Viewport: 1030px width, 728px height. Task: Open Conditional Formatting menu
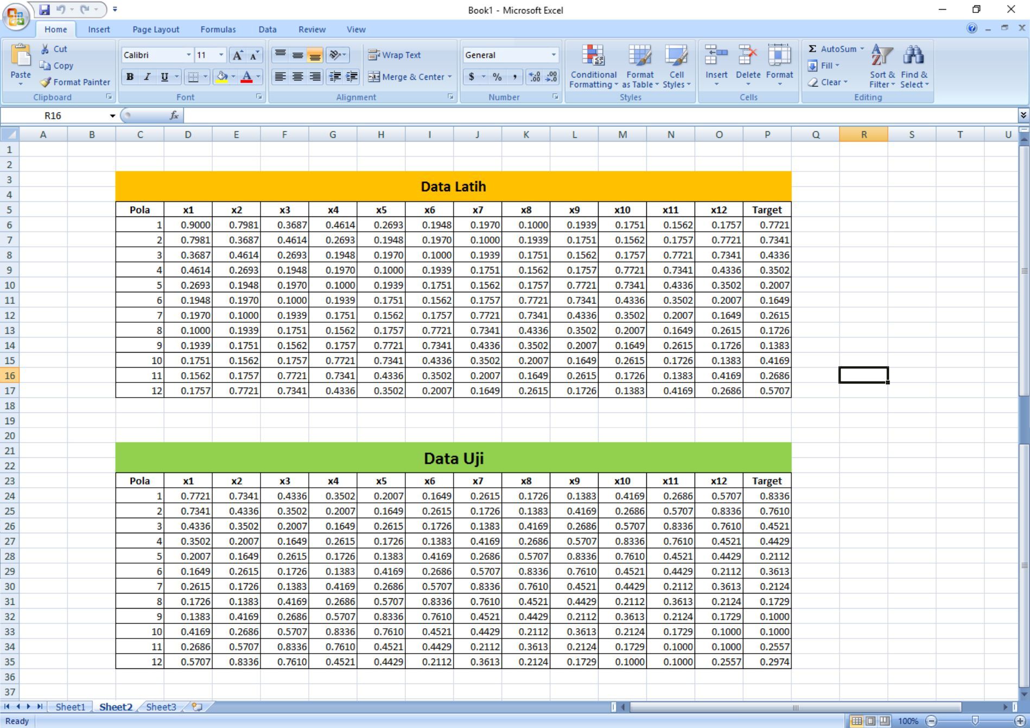[x=593, y=66]
